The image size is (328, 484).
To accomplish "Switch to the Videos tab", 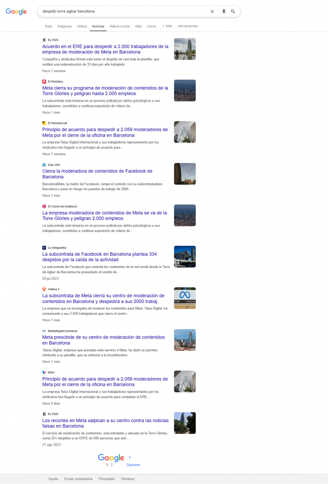I will 82,26.
